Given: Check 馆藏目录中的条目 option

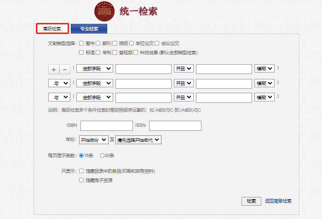Looking at the screenshot, I should pos(81,171).
